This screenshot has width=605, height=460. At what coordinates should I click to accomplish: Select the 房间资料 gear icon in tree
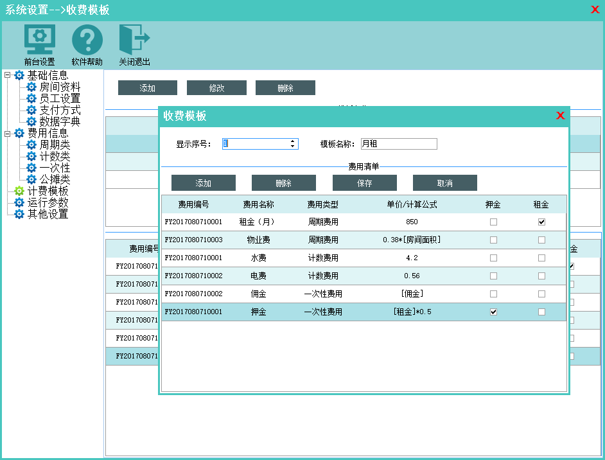tap(31, 87)
